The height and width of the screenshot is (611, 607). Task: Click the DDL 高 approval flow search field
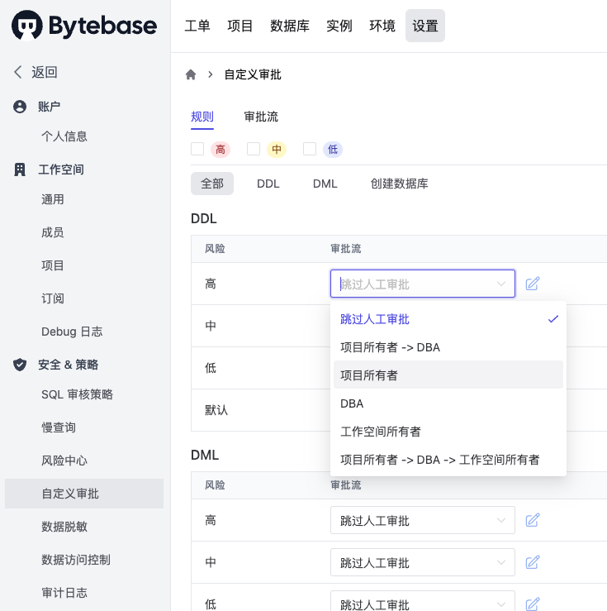tap(423, 284)
